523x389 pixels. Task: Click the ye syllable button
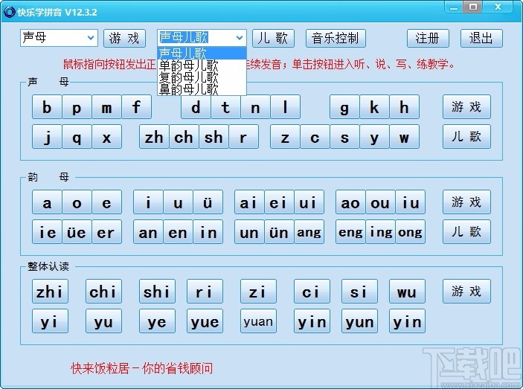point(157,321)
